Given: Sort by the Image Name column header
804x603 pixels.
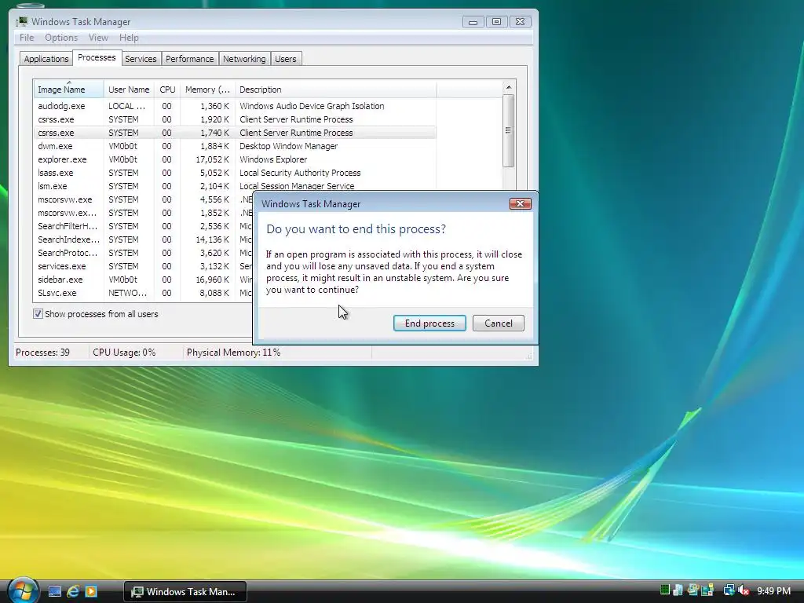Looking at the screenshot, I should (69, 90).
